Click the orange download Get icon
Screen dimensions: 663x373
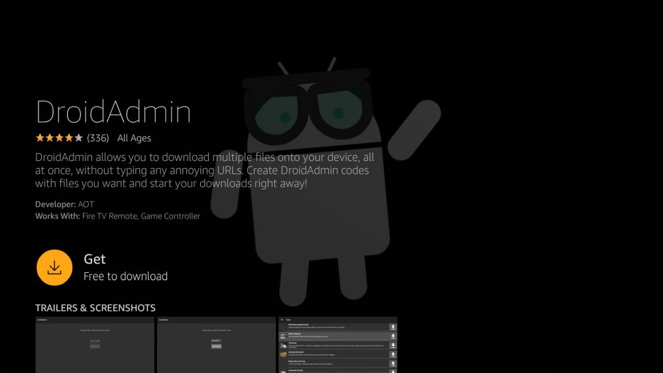(x=54, y=268)
